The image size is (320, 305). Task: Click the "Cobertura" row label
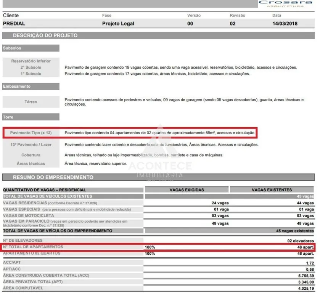pyautogui.click(x=31, y=155)
